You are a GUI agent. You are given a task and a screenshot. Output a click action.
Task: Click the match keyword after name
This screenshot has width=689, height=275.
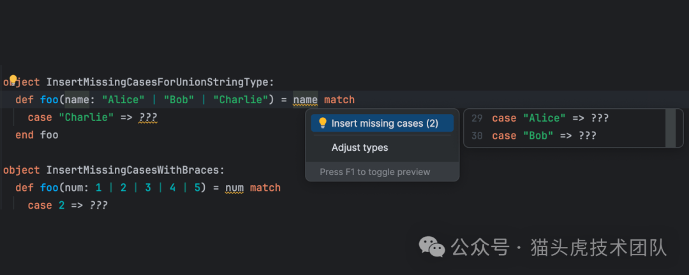(339, 100)
